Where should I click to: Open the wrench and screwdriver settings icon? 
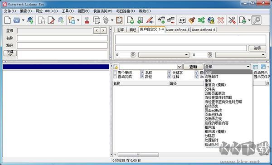[x=232, y=20]
